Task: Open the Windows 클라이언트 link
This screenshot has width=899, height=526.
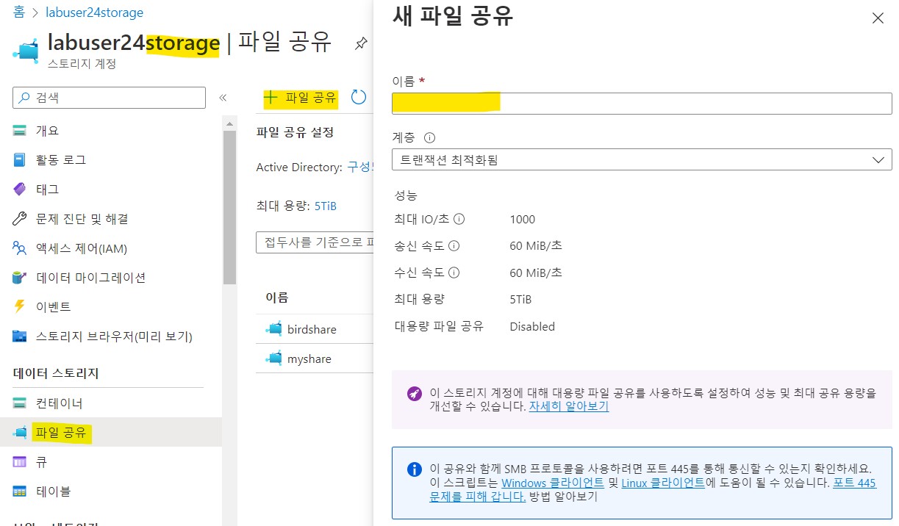Action: pos(553,483)
